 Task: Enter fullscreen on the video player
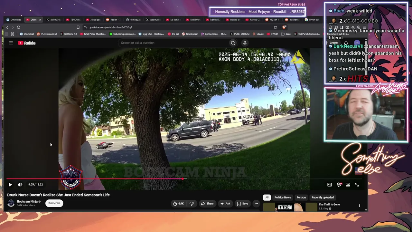pos(357,185)
